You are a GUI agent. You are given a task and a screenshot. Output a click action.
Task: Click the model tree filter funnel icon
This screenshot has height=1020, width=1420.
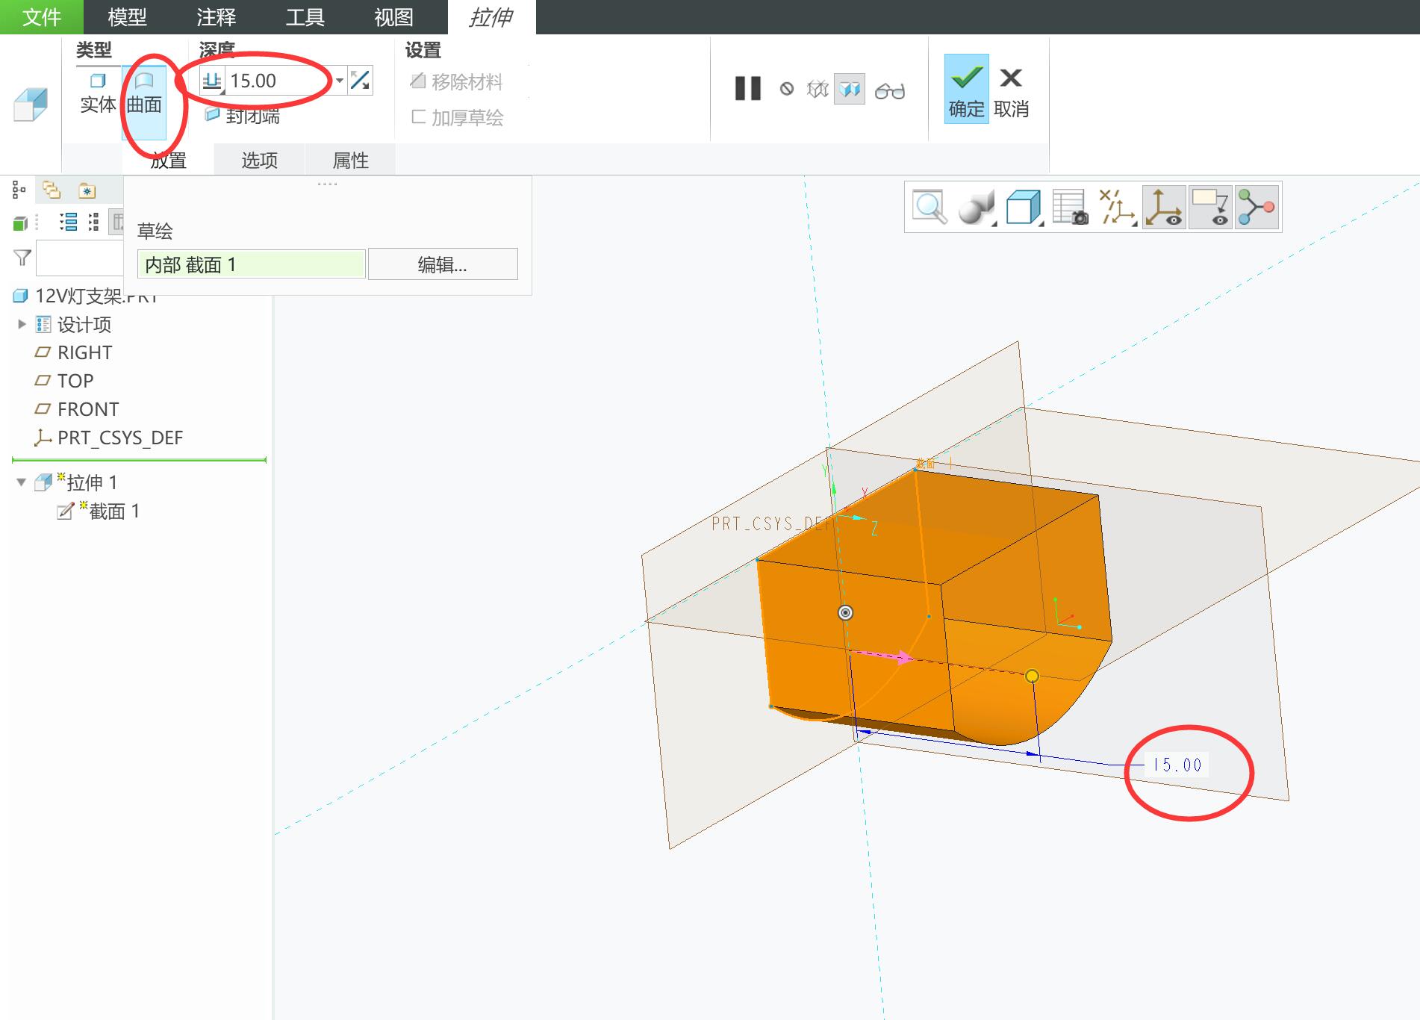(x=22, y=258)
